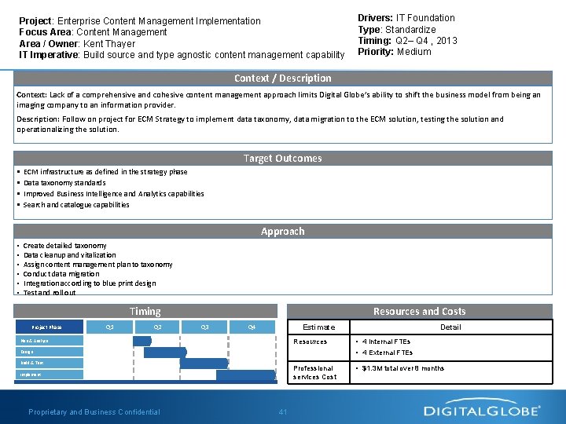Select the 'Detail' table column header

pos(451,327)
